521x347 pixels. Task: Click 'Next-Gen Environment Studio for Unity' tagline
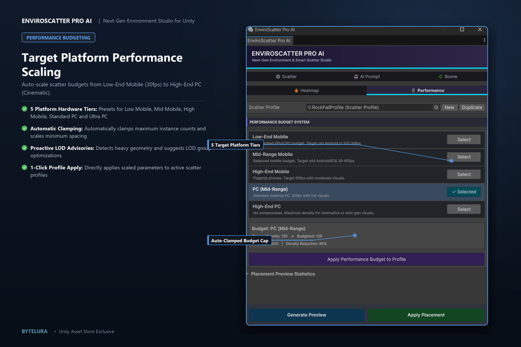coord(149,21)
